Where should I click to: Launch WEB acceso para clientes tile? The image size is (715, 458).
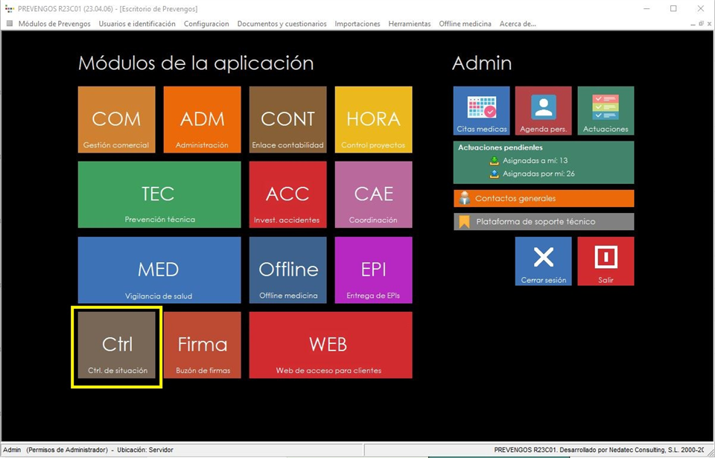pos(331,345)
